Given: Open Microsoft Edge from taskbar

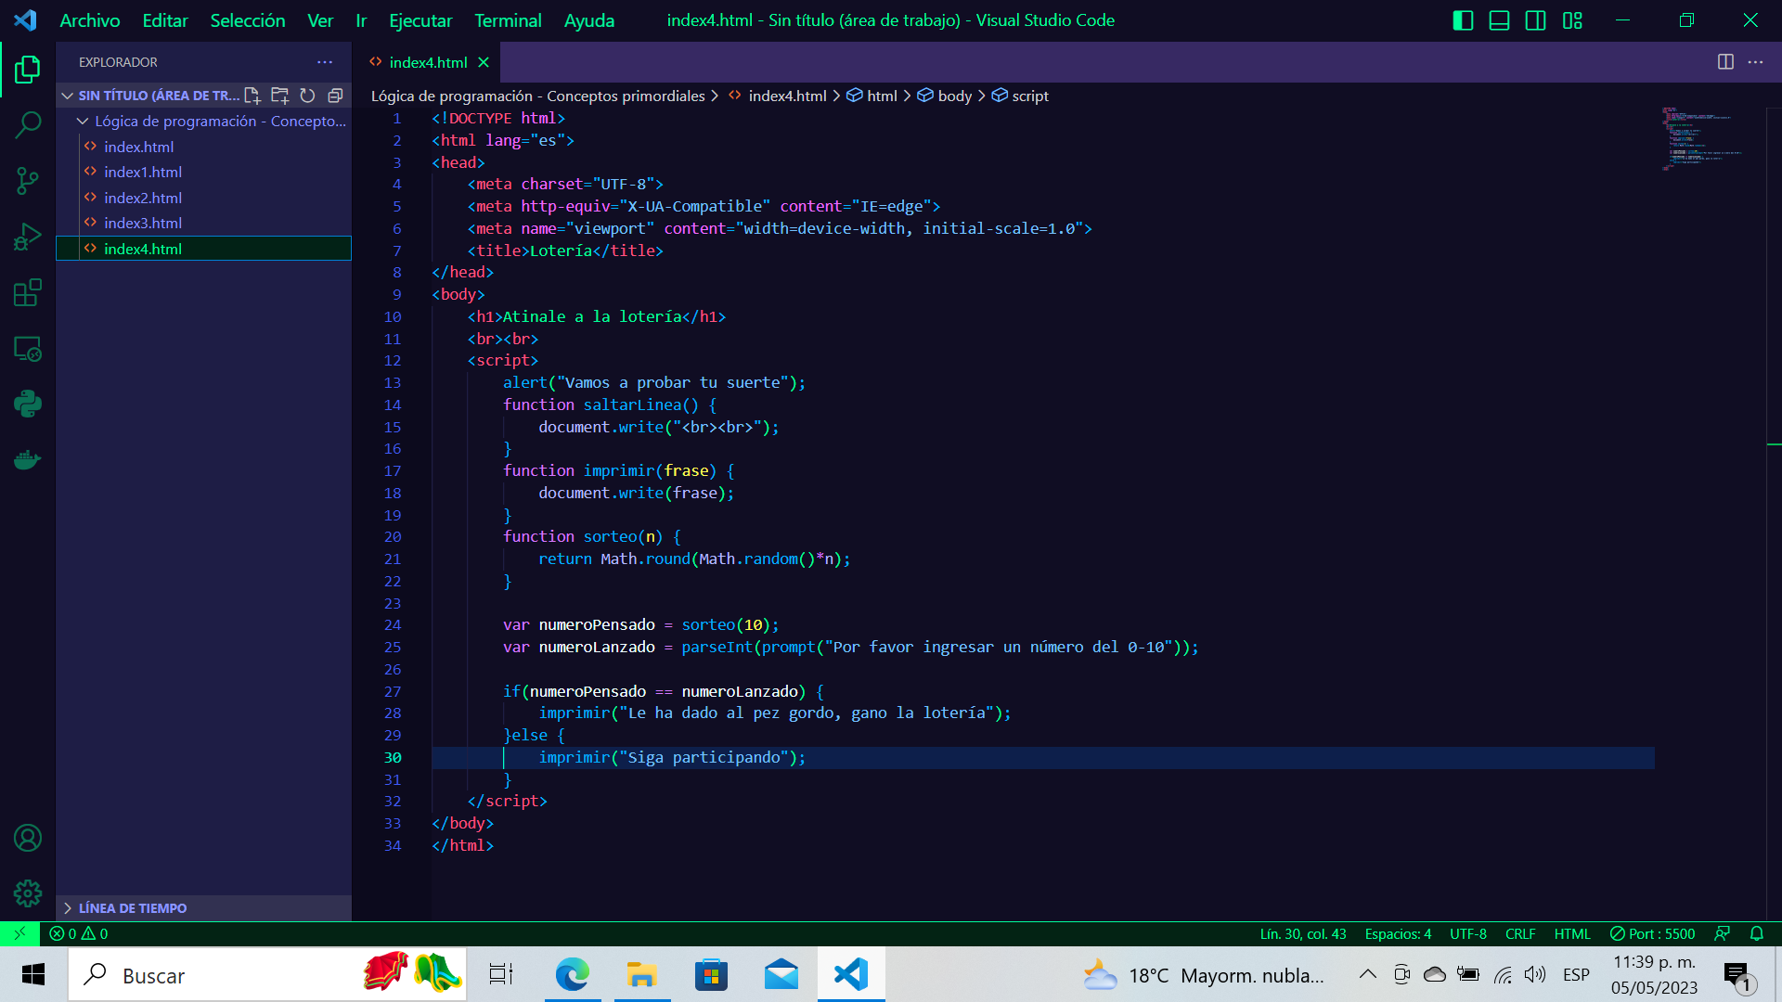Looking at the screenshot, I should [x=573, y=974].
